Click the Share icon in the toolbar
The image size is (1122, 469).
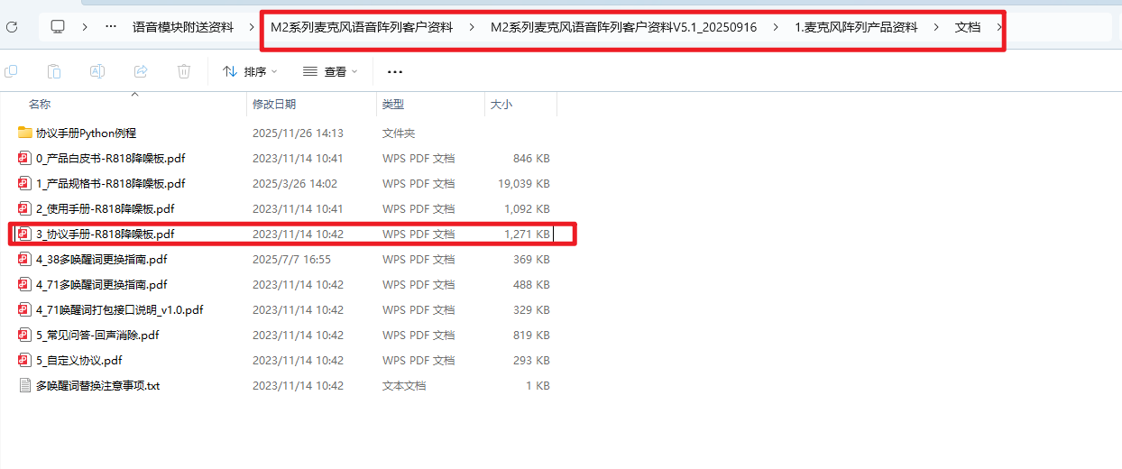(141, 71)
